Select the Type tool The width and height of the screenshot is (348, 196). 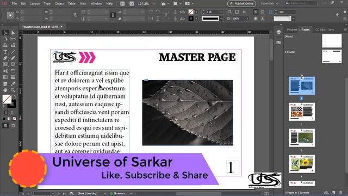coord(5,52)
